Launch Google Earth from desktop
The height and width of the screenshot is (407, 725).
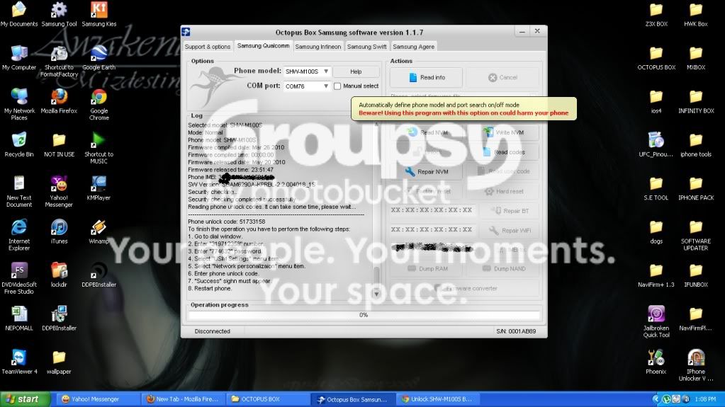point(99,57)
